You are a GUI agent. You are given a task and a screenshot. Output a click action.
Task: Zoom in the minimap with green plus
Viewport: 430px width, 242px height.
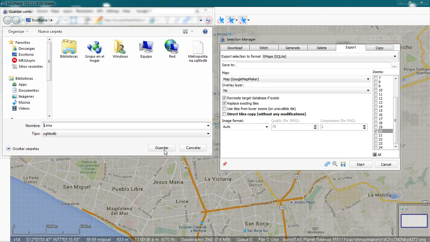pos(402,209)
